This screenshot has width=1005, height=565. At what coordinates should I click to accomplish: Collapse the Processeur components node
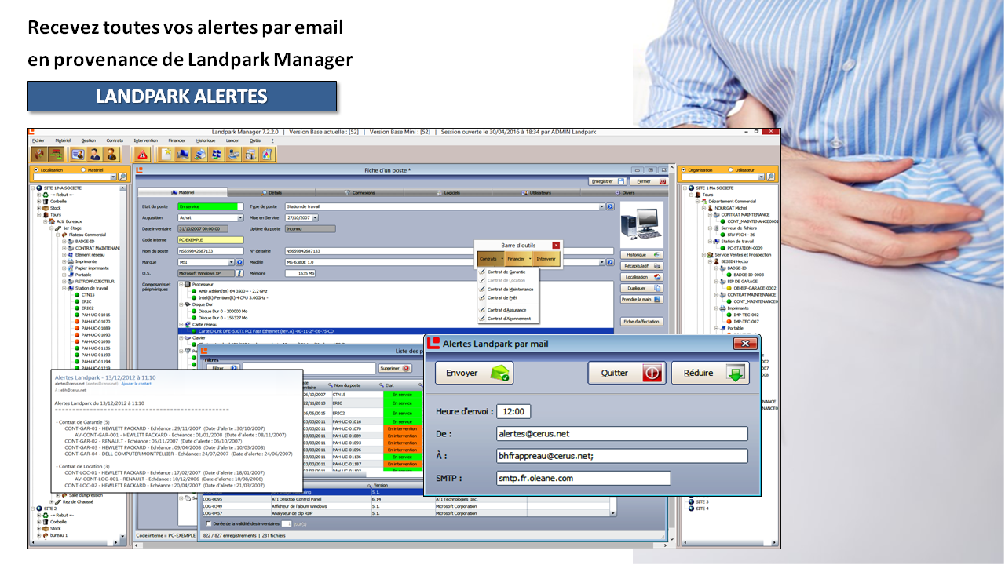pos(181,285)
